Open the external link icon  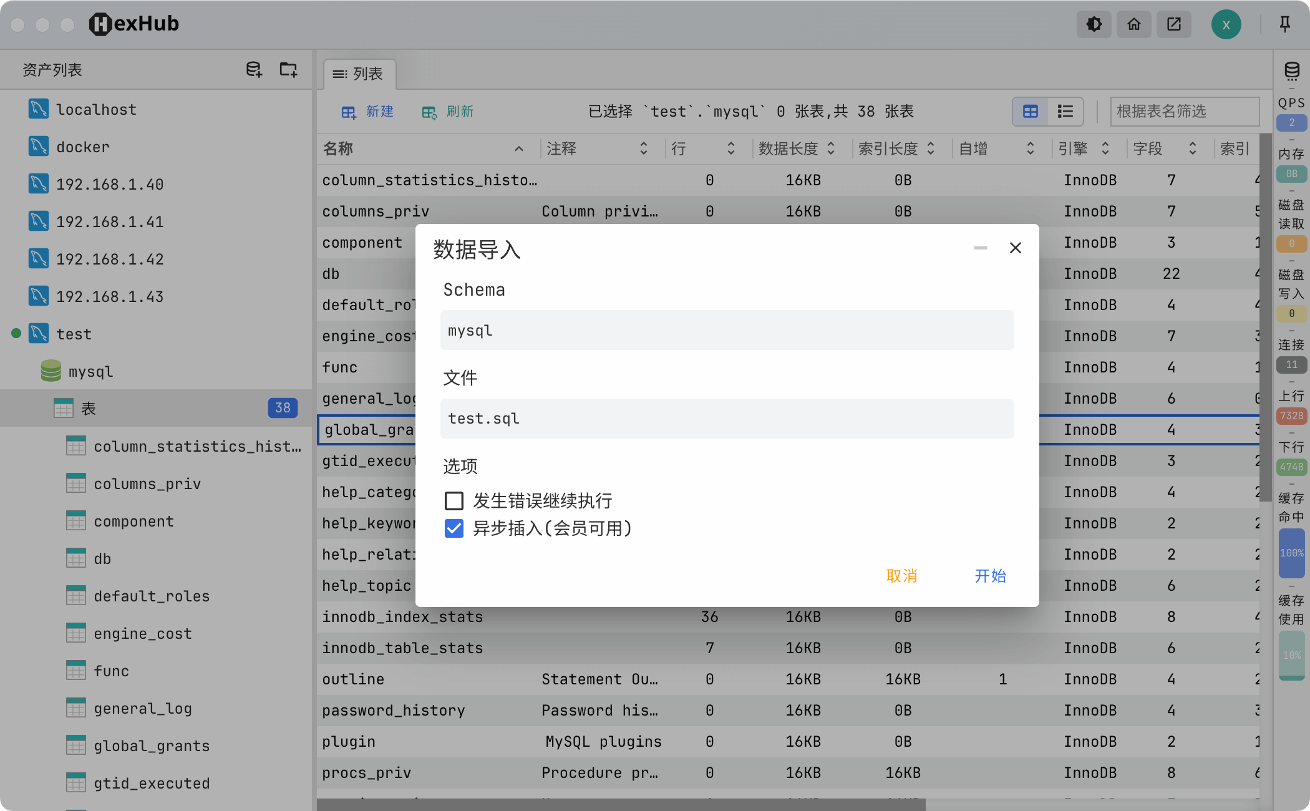coord(1173,24)
